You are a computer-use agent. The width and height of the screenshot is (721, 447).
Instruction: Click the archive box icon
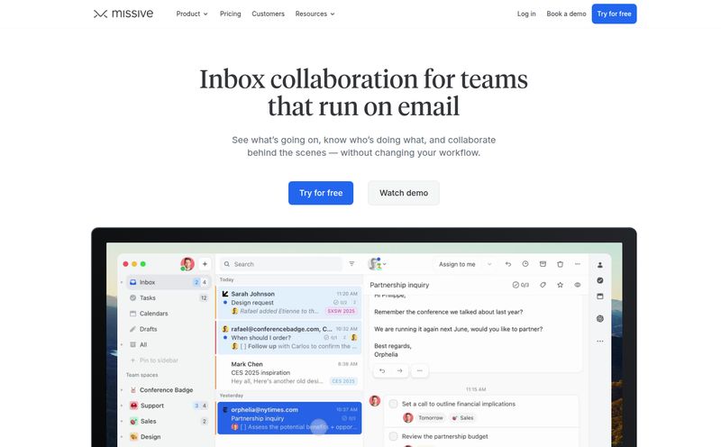tap(543, 264)
